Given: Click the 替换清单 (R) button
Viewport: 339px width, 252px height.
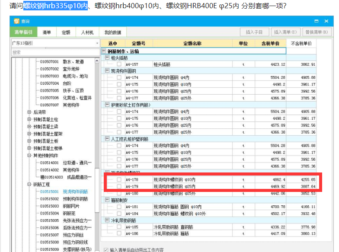Looking at the screenshot, I should point(317,32).
